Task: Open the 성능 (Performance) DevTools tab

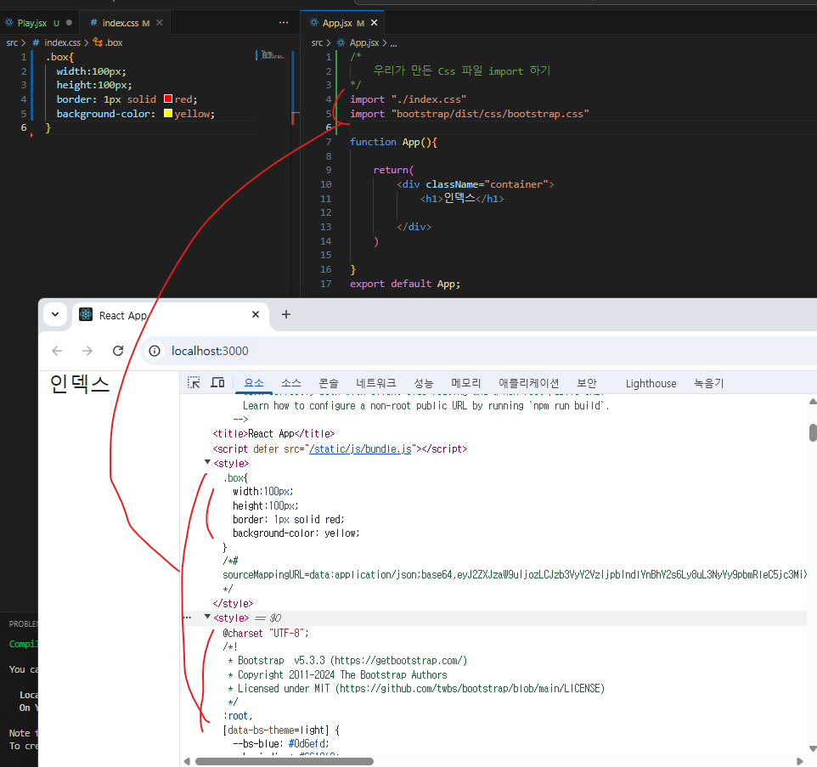Action: tap(424, 383)
